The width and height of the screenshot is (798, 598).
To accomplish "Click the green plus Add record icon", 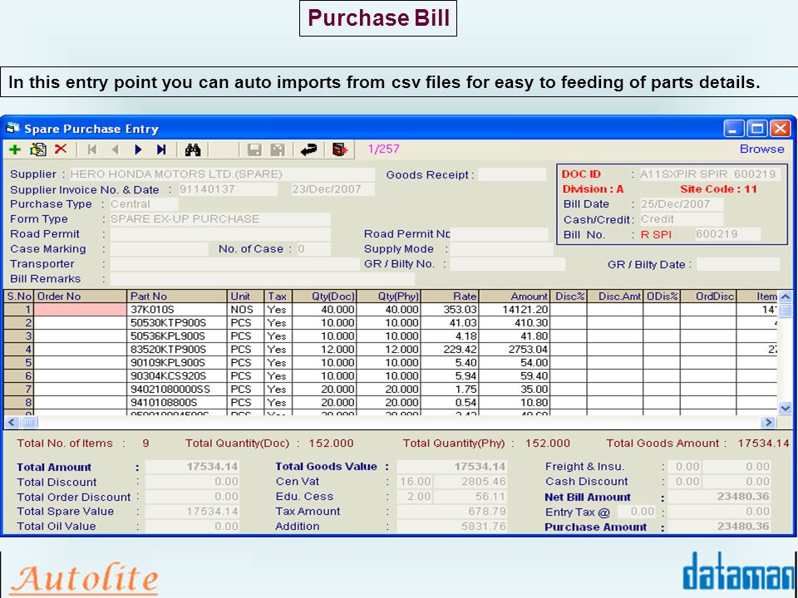I will click(x=15, y=149).
